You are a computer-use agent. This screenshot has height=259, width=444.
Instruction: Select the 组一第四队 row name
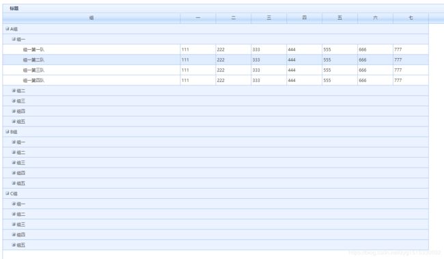(x=33, y=81)
